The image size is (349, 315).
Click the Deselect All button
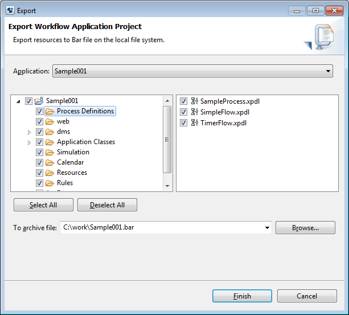pos(107,205)
